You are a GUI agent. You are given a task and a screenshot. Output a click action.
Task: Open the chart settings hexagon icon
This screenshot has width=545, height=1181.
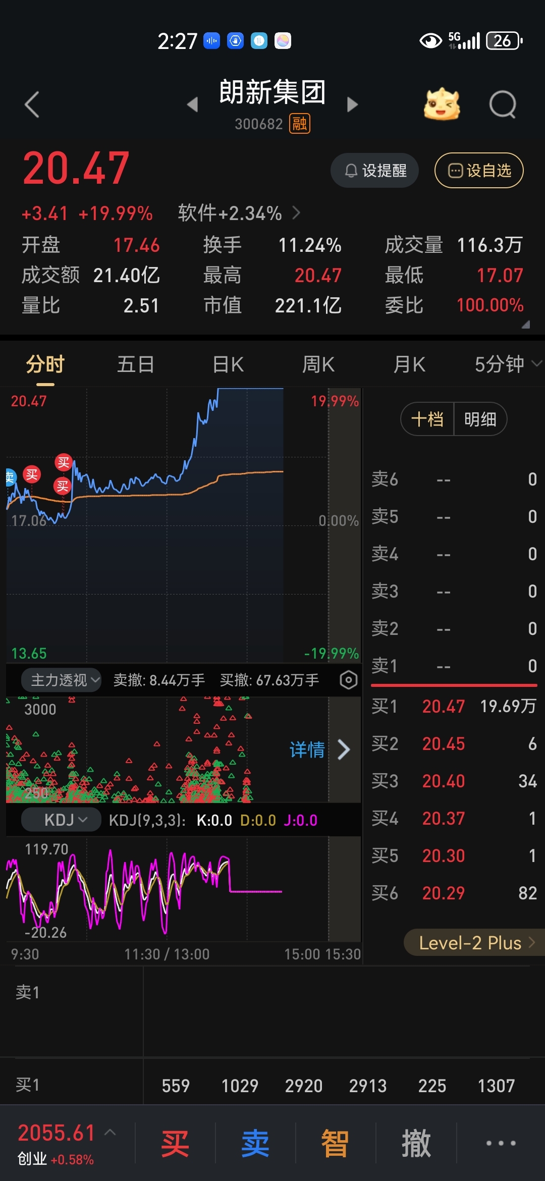[x=348, y=680]
